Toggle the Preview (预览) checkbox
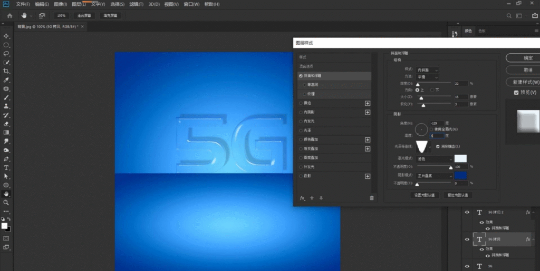 coord(516,93)
